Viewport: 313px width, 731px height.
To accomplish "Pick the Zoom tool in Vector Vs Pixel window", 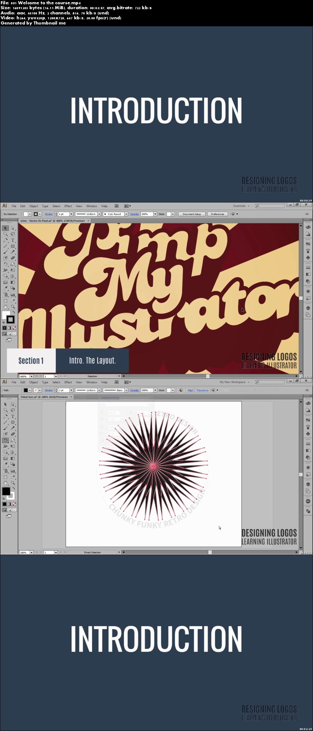I will pos(13,307).
